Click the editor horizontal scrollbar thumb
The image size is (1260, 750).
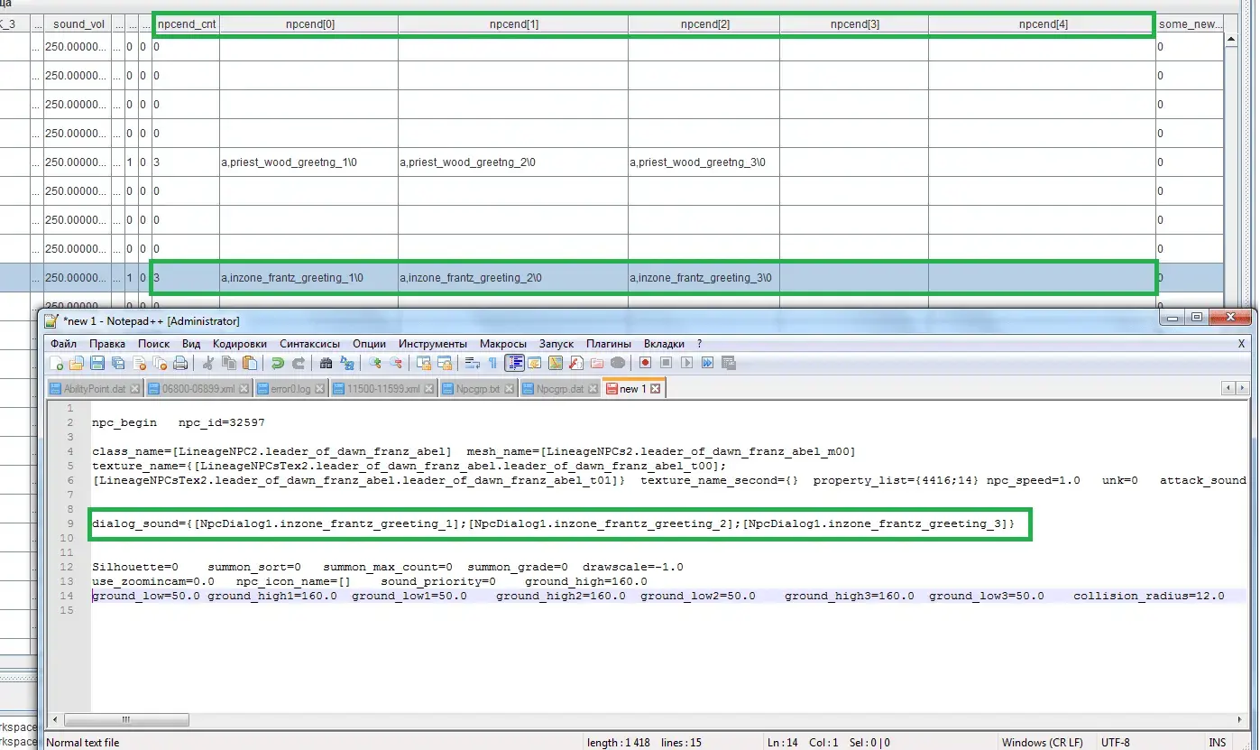(125, 720)
